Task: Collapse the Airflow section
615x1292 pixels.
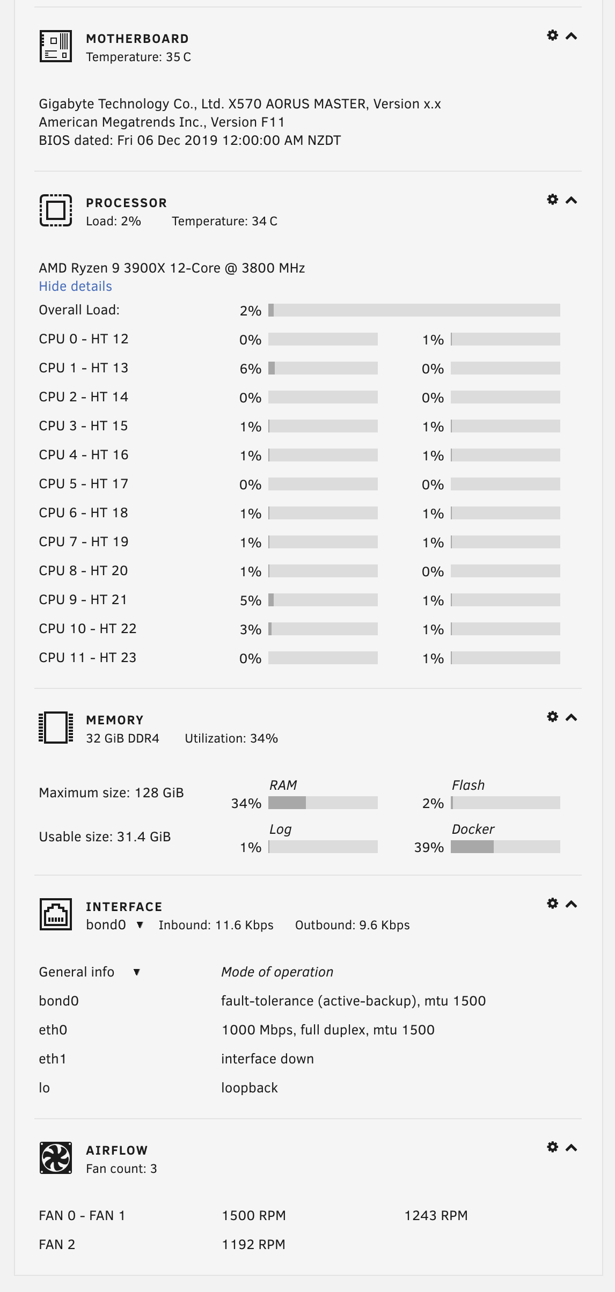Action: pos(572,1148)
